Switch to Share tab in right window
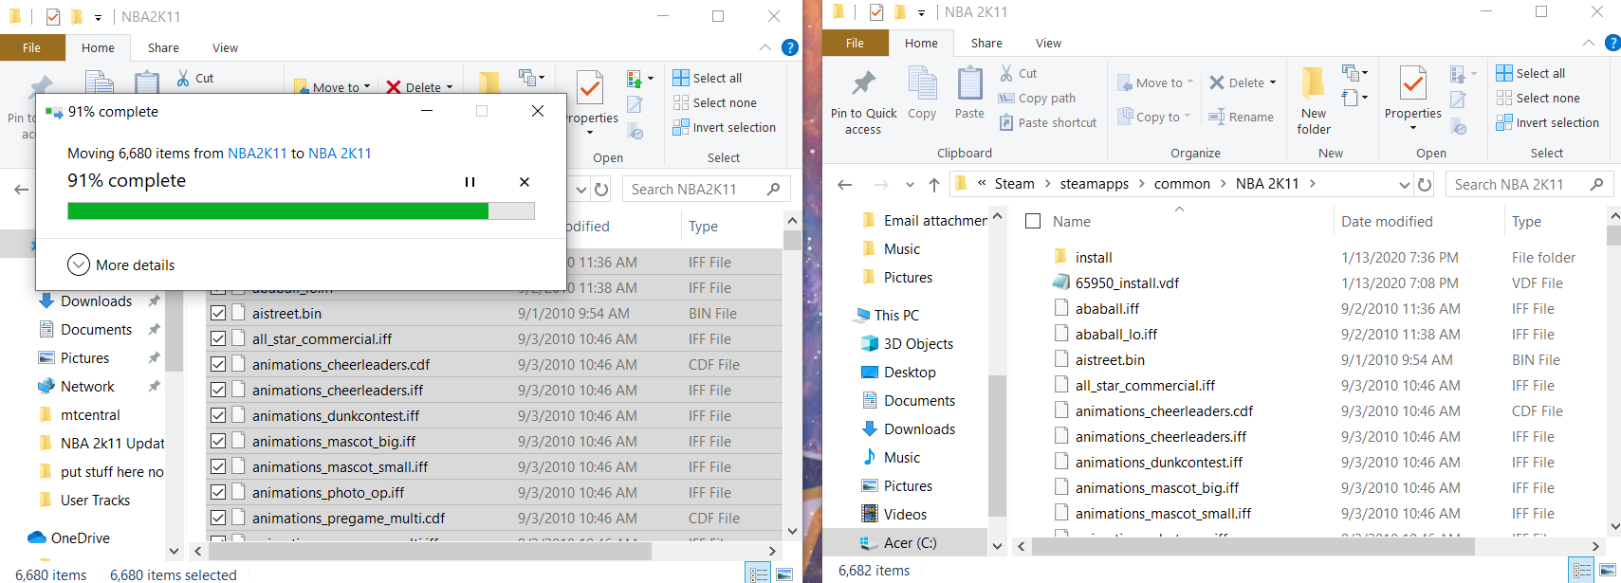This screenshot has width=1621, height=583. [x=986, y=43]
